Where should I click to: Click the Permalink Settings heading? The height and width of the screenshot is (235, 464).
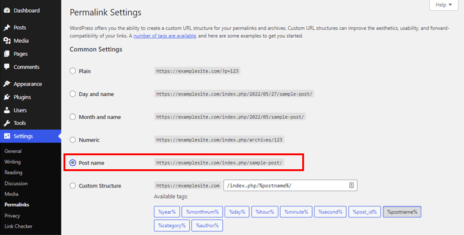pyautogui.click(x=106, y=13)
